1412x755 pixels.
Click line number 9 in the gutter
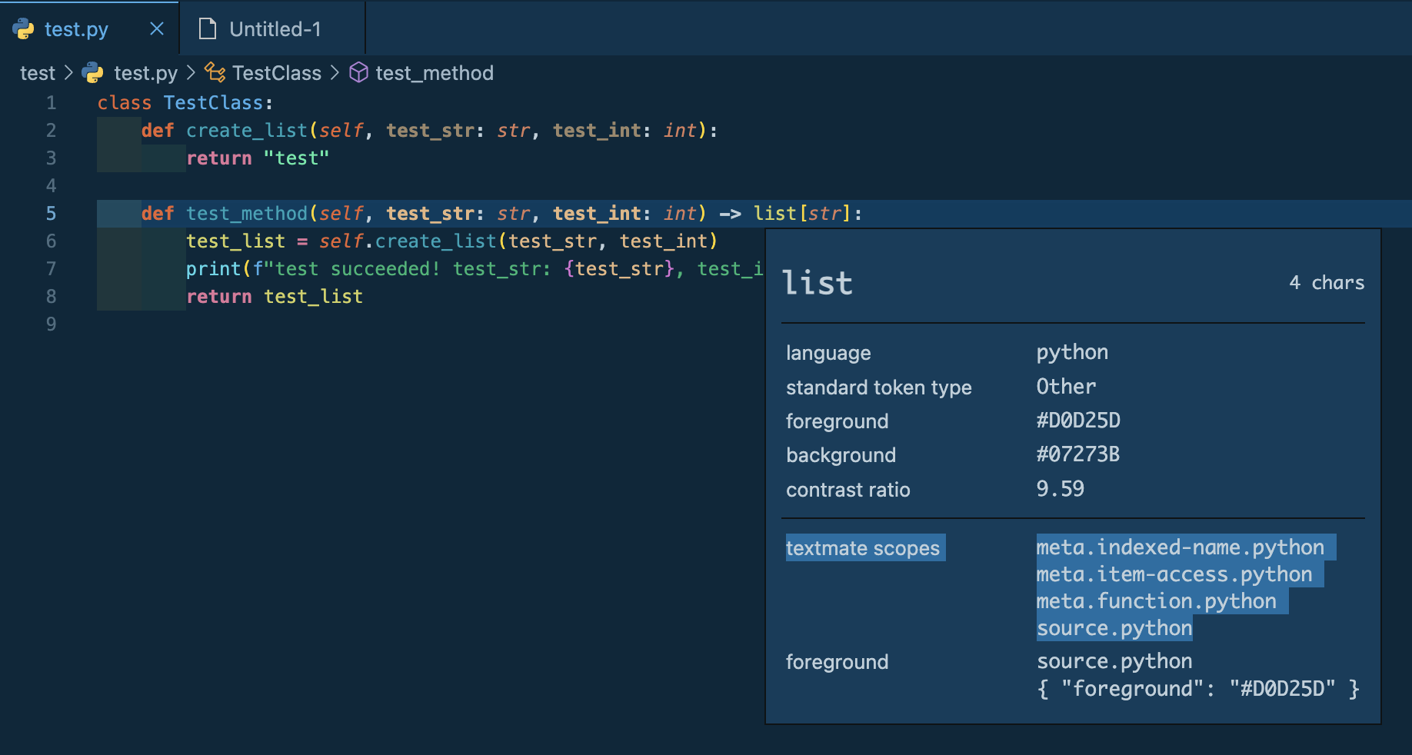pyautogui.click(x=51, y=324)
